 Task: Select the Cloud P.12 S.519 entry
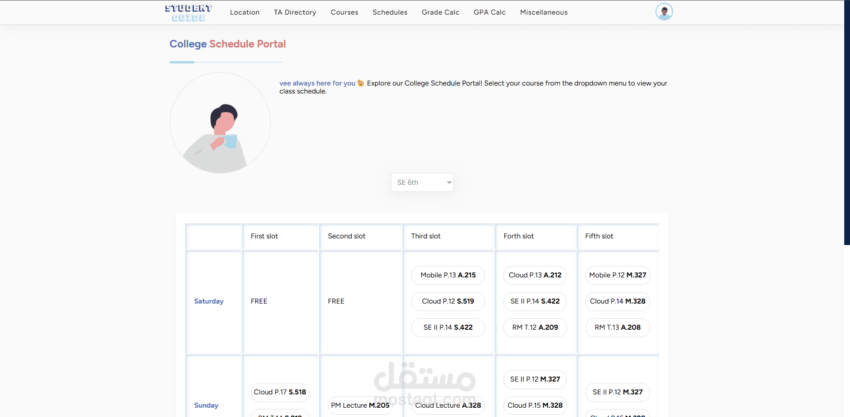tap(448, 301)
